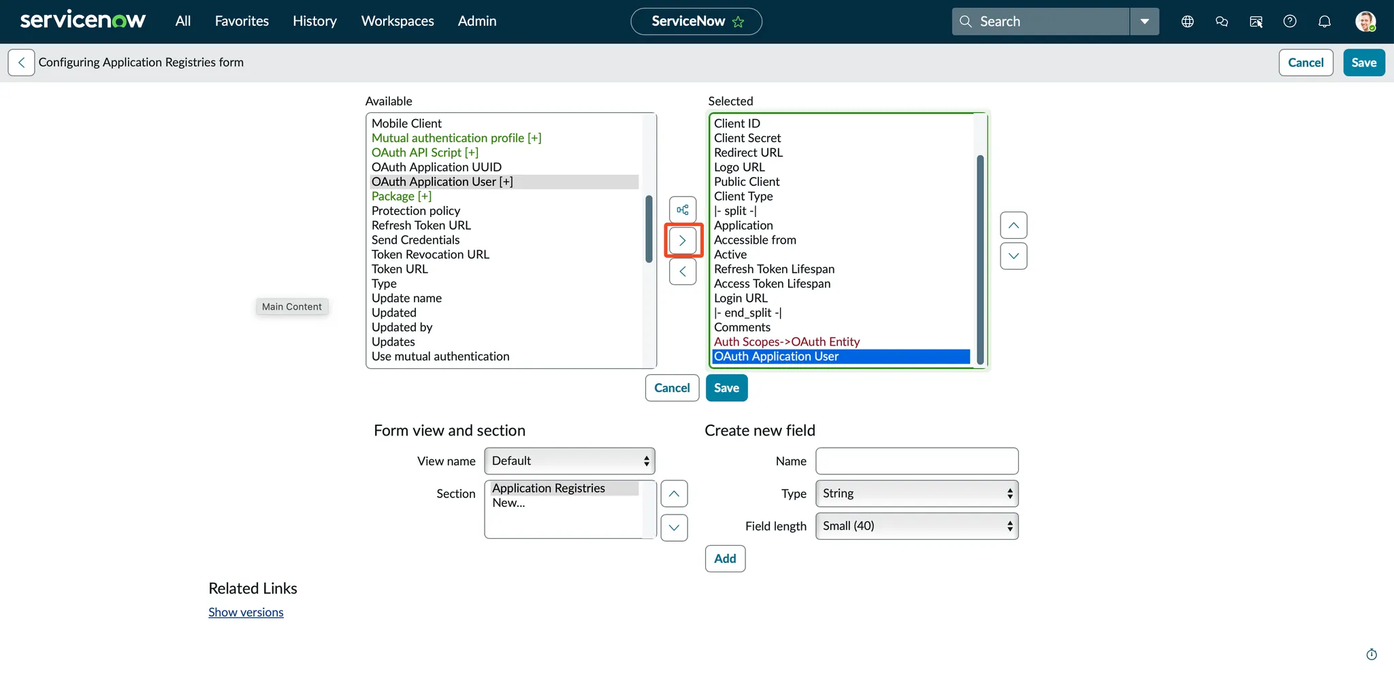Open the Workspaces menu
This screenshot has height=673, width=1394.
pyautogui.click(x=398, y=21)
